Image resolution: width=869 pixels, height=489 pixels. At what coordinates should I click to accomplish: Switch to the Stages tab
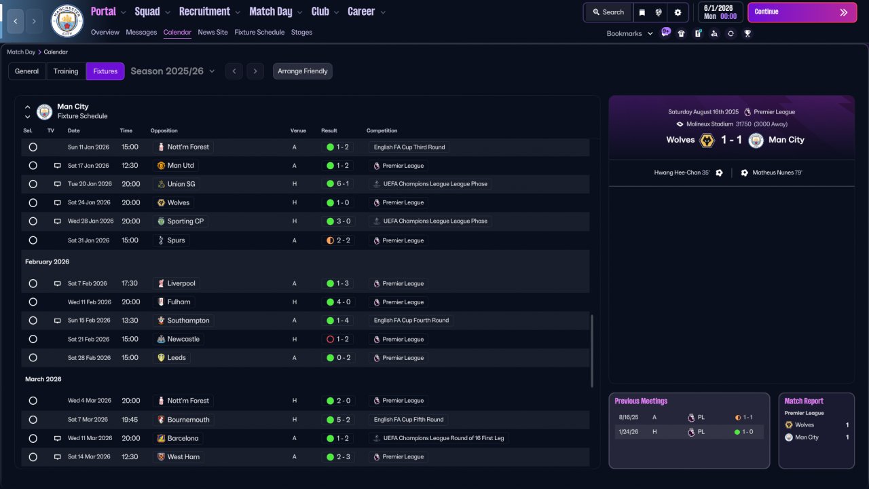tap(301, 33)
